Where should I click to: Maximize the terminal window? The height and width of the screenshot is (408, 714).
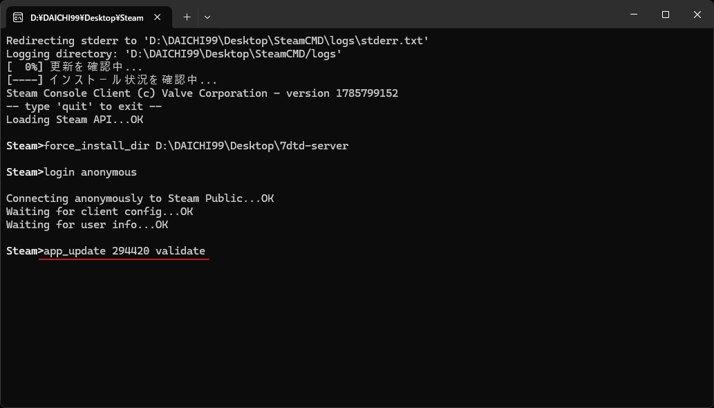pyautogui.click(x=666, y=15)
